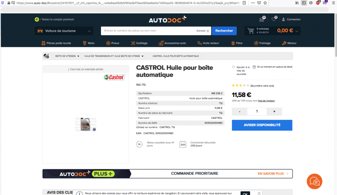Click the green premium plus icon
The height and width of the screenshot is (195, 337).
(x=37, y=19)
